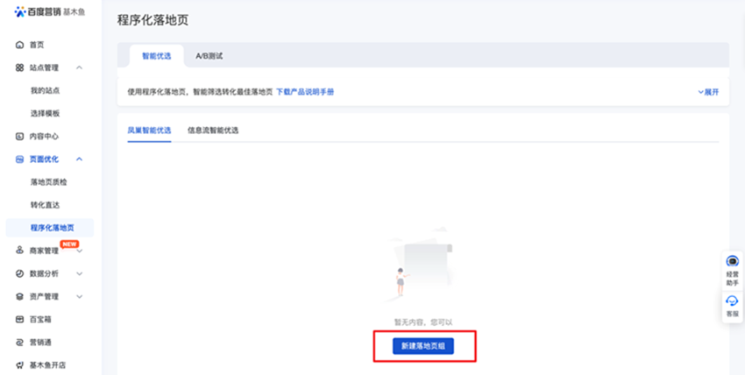Open 内容中心 via its sidebar icon
This screenshot has width=745, height=375.
pos(20,137)
